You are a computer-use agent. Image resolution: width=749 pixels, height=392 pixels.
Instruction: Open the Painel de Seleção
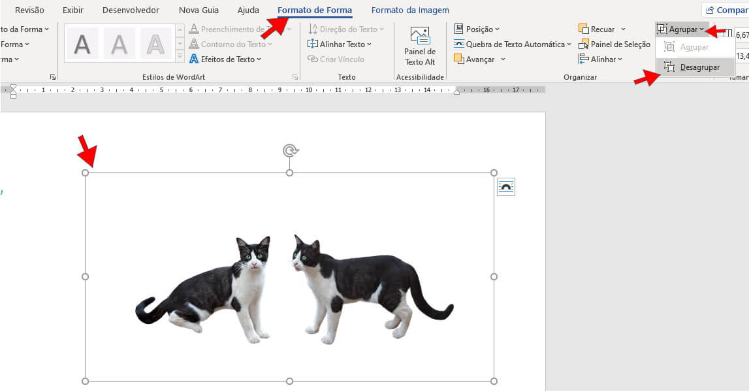pos(614,44)
